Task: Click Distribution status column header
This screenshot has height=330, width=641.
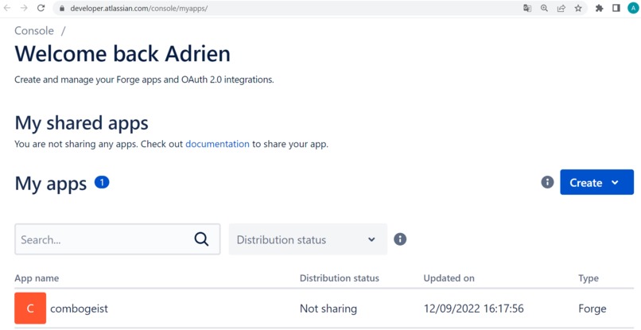Action: click(340, 278)
